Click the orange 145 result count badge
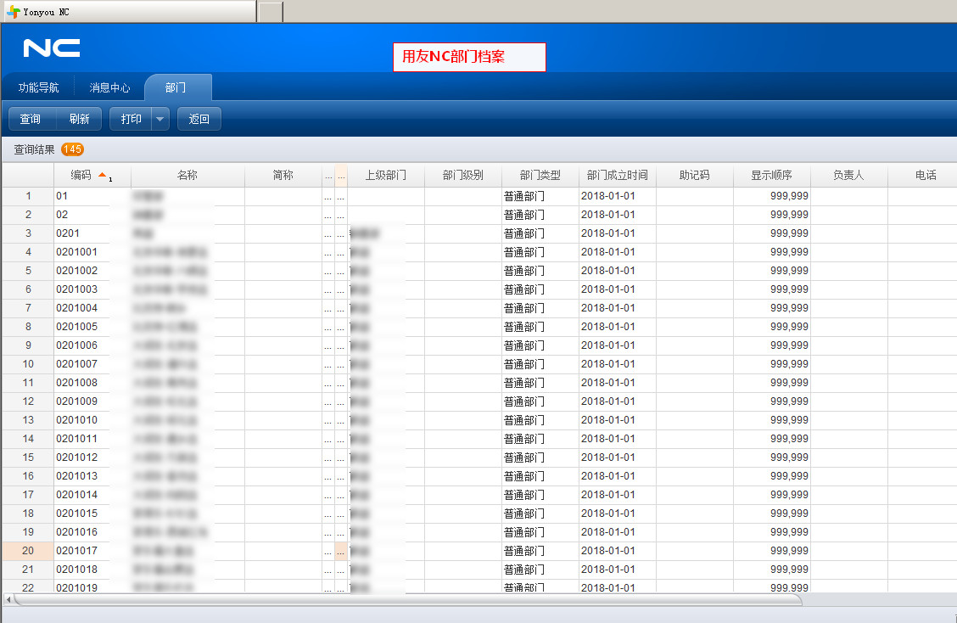 click(72, 149)
